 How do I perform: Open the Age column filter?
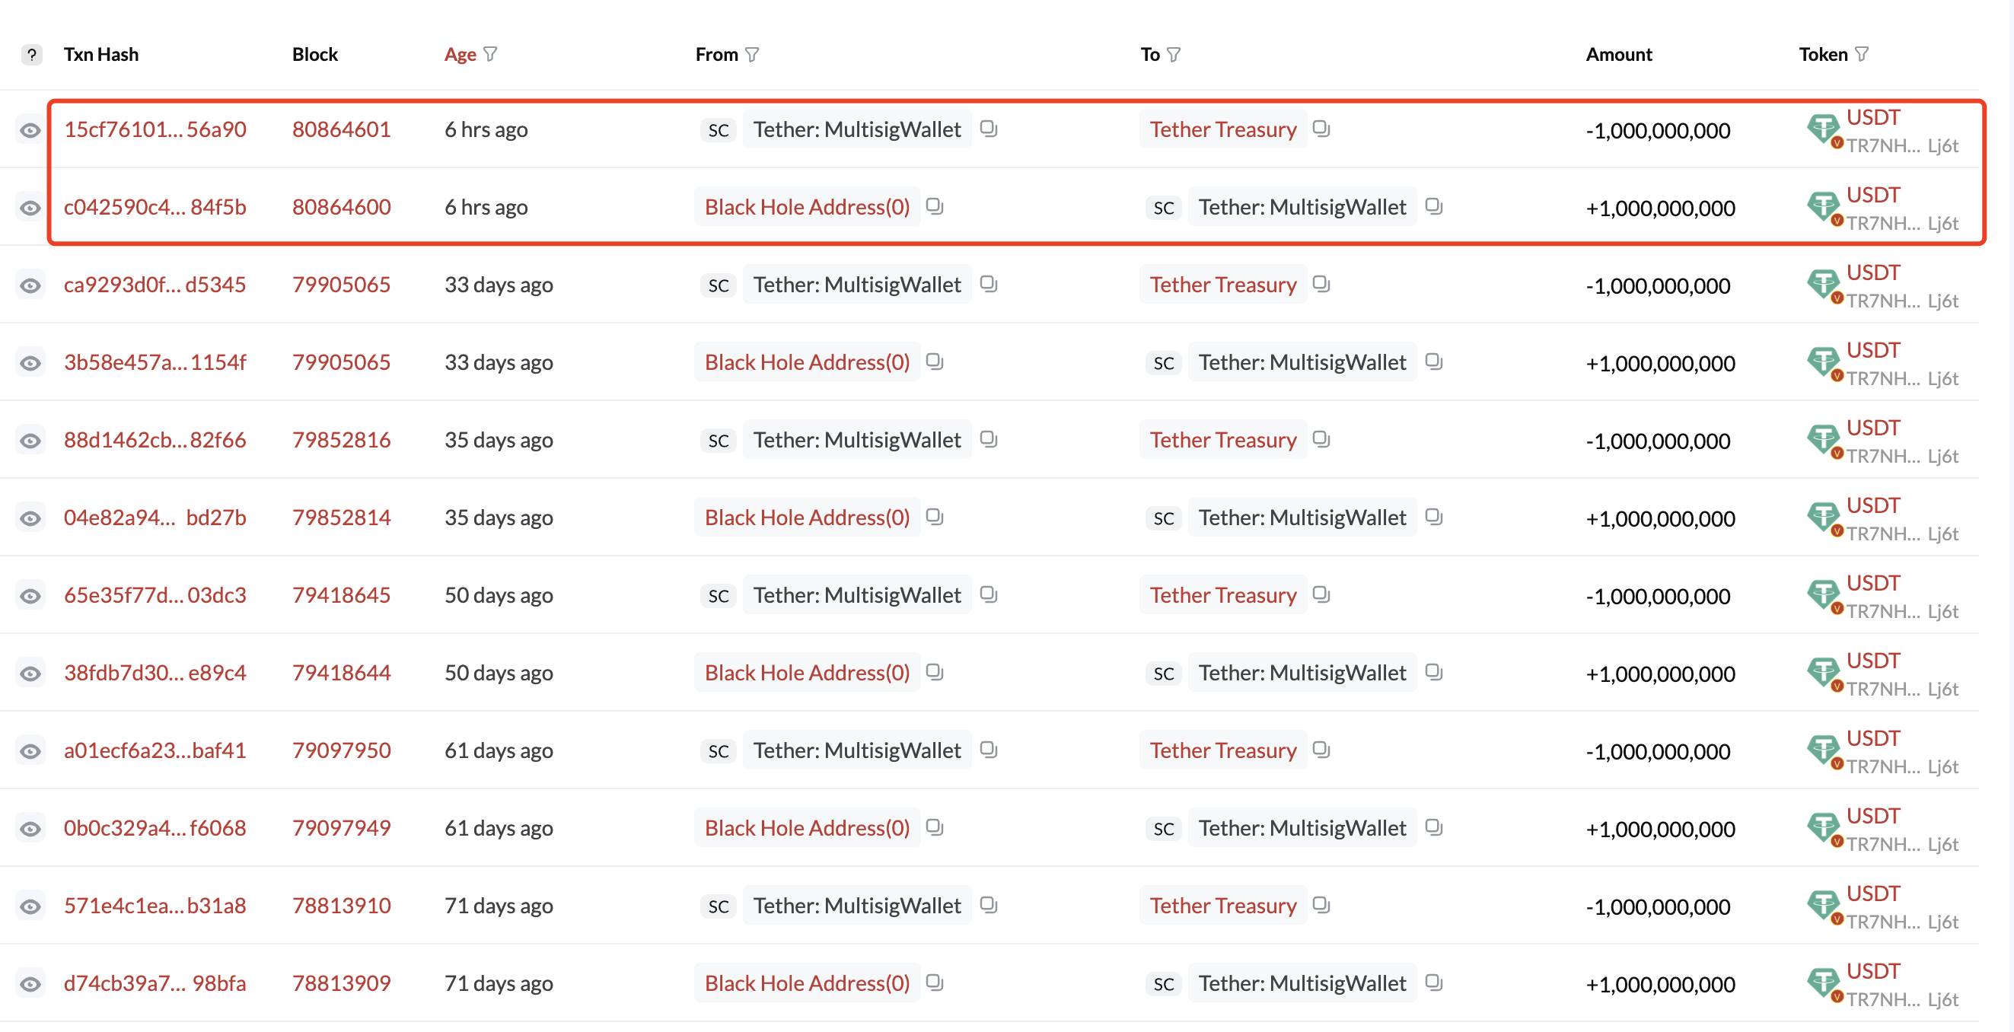click(x=490, y=54)
